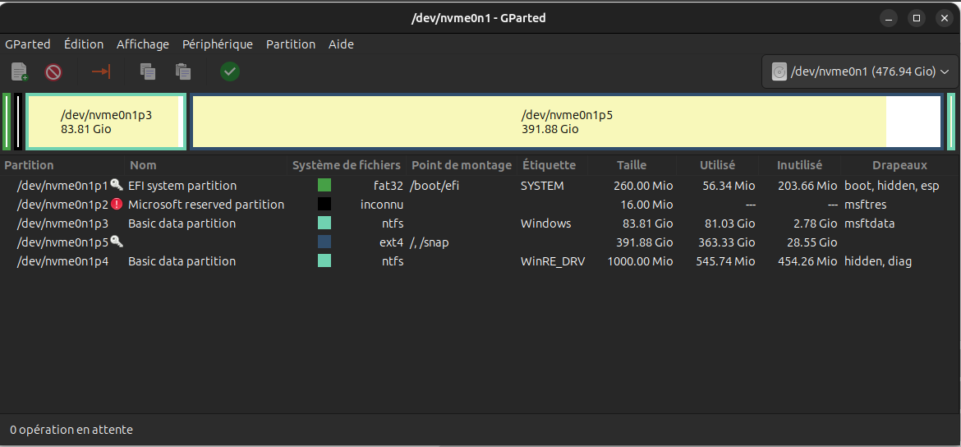Select the teal swatch in Windows row

coord(324,223)
